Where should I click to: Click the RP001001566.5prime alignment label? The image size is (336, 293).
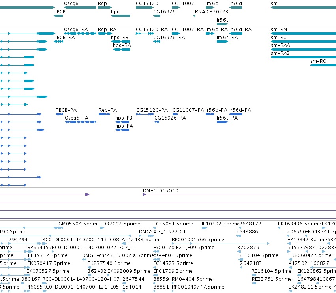pos(198,239)
